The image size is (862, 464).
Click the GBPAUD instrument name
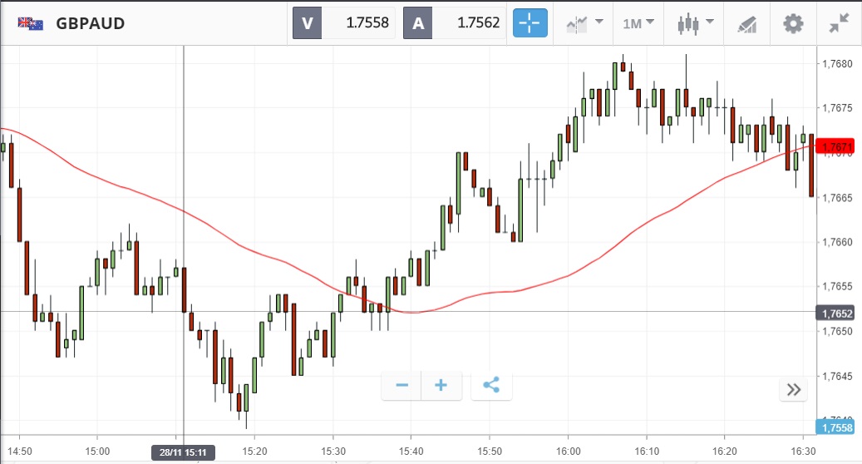91,23
